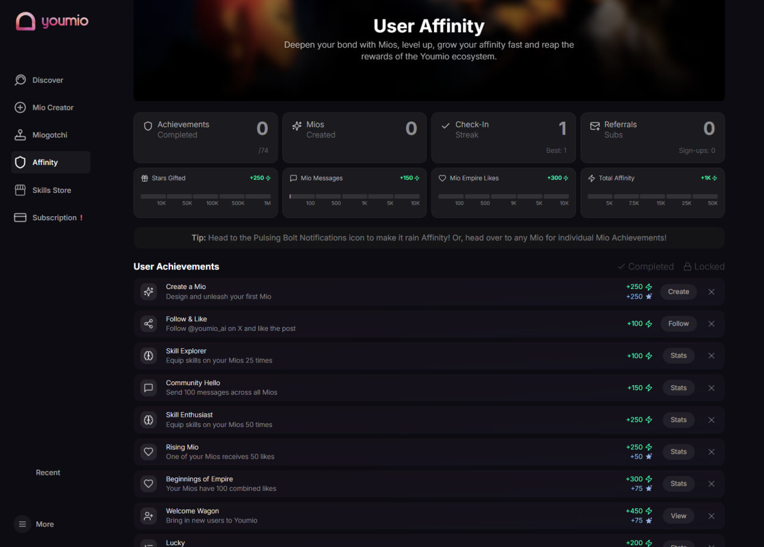Dismiss the Create a Mio achievement
Image resolution: width=764 pixels, height=547 pixels.
click(x=711, y=292)
